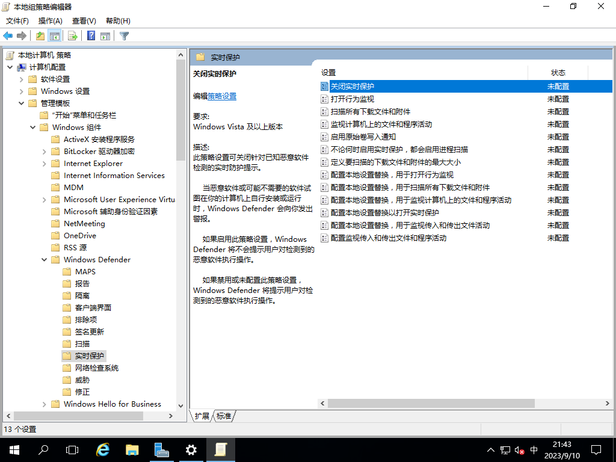
Task: Collapse the Windows Defender tree node
Action: pos(45,260)
